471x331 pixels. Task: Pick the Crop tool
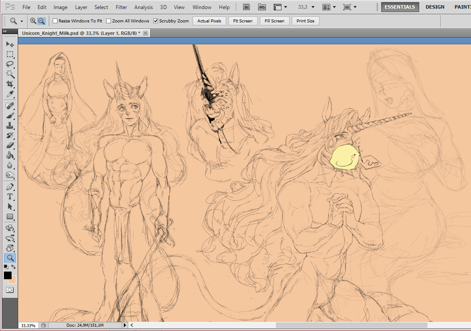point(9,84)
